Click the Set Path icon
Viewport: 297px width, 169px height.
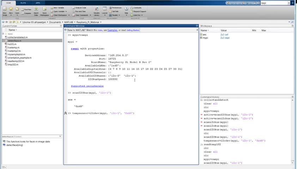(x=115, y=11)
